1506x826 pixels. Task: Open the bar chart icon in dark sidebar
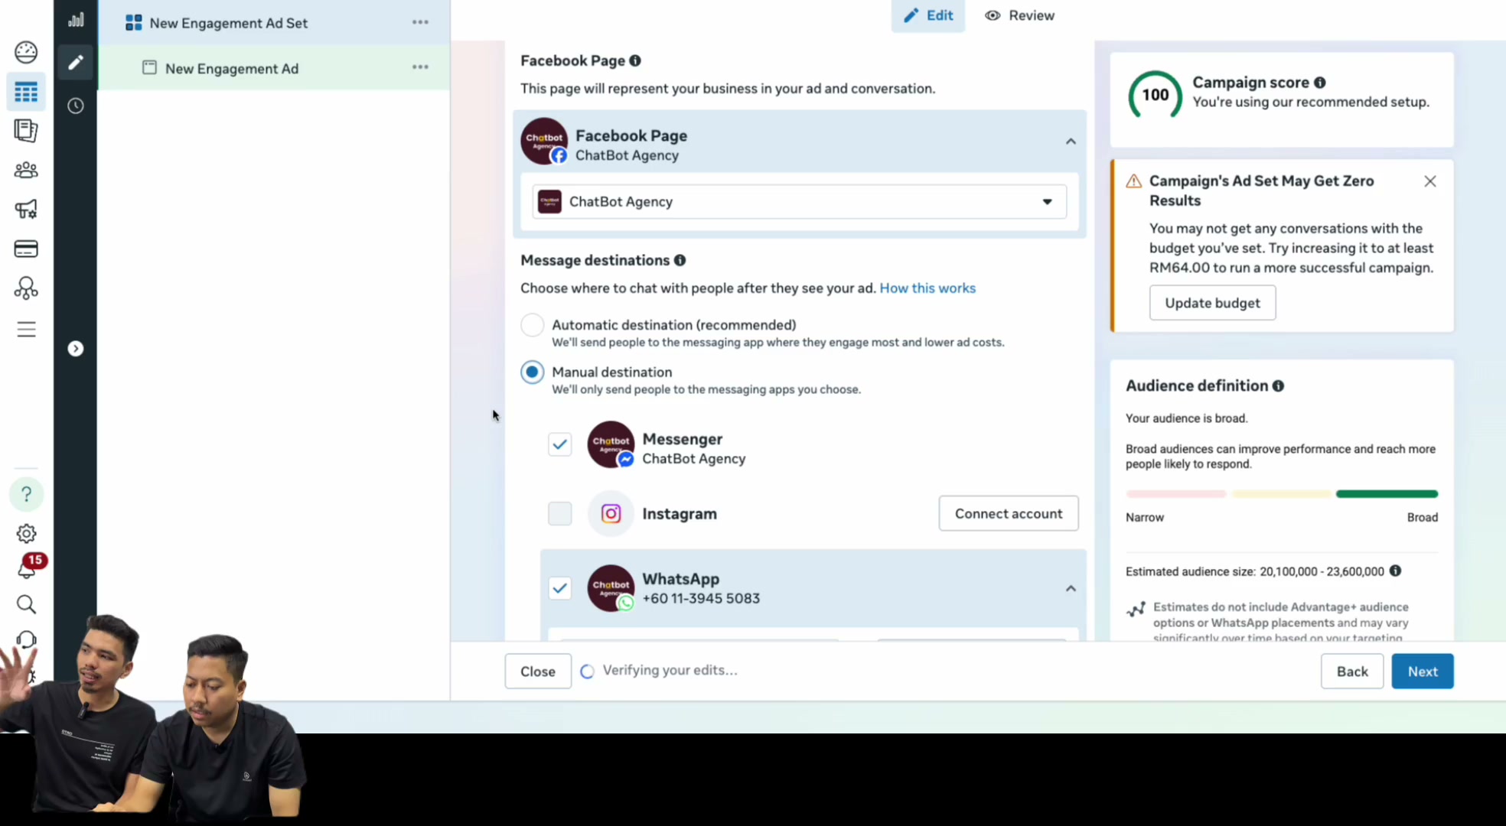pos(75,20)
